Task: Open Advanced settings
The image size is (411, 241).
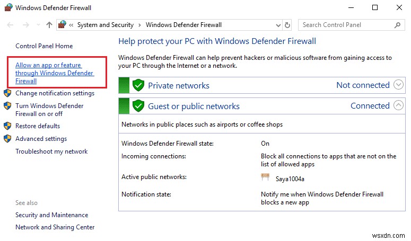Action: (x=41, y=139)
